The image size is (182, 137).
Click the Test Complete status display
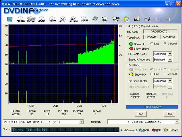tap(65, 130)
